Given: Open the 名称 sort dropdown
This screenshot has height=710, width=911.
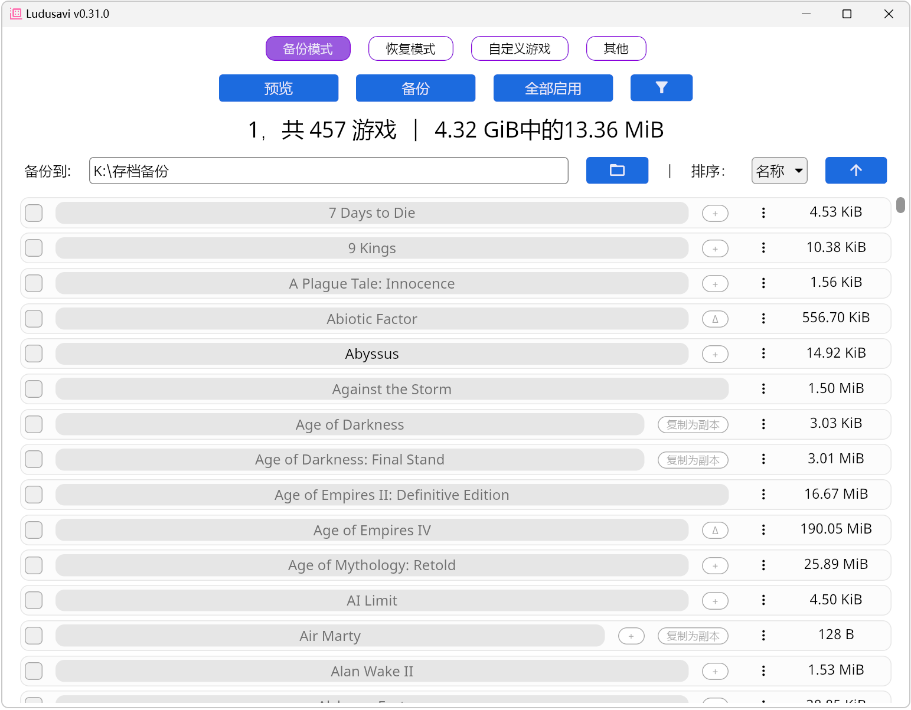Looking at the screenshot, I should [779, 171].
